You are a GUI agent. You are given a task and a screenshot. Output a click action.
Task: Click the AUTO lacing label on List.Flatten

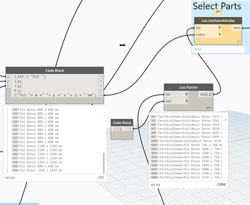coord(209,108)
